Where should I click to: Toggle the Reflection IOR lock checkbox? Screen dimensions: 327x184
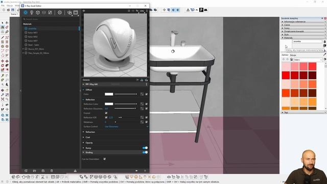106,118
